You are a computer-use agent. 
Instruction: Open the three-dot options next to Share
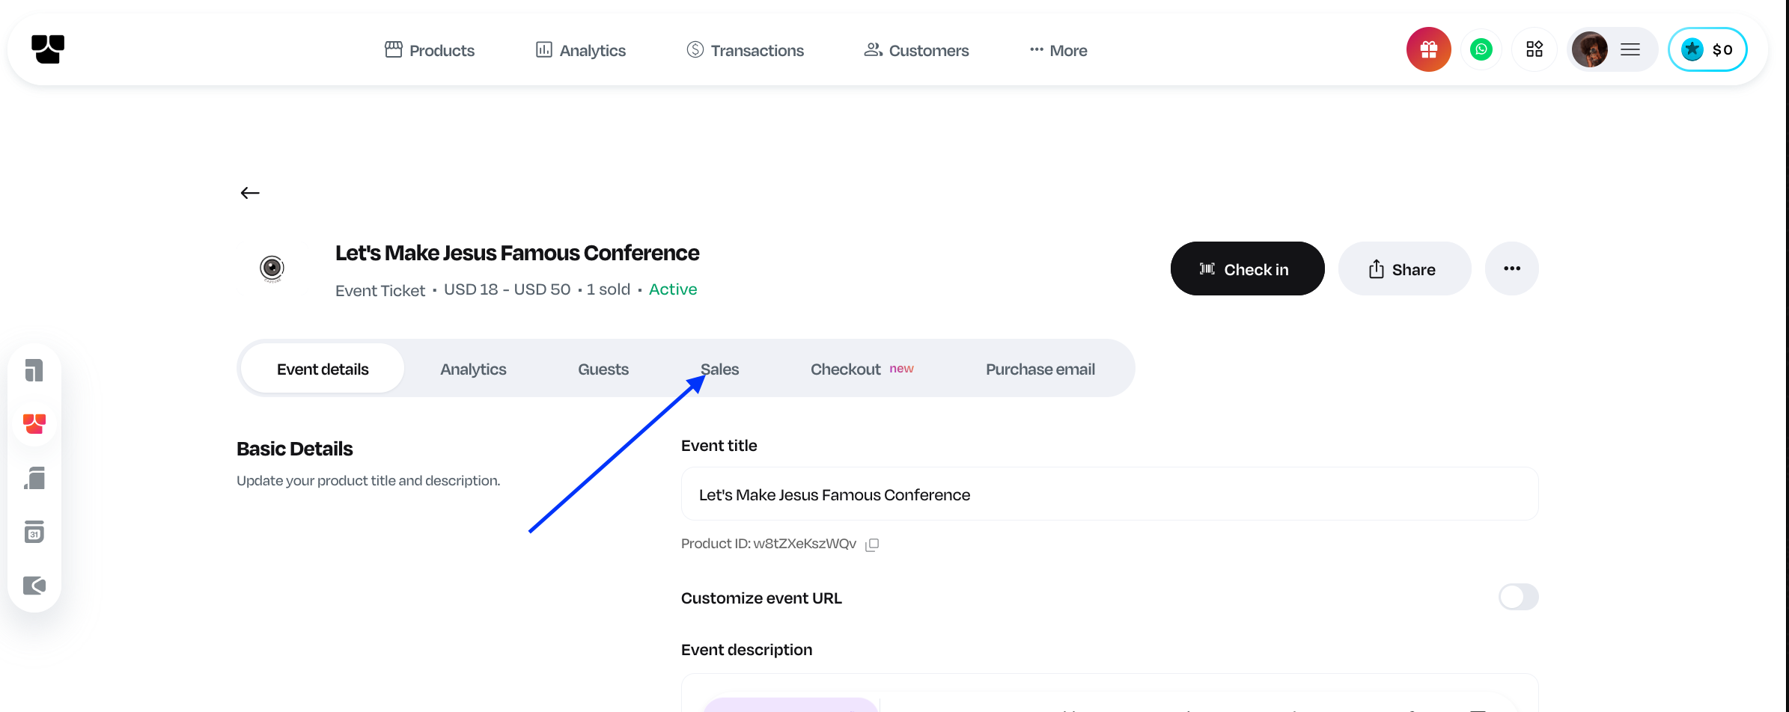[x=1511, y=269]
